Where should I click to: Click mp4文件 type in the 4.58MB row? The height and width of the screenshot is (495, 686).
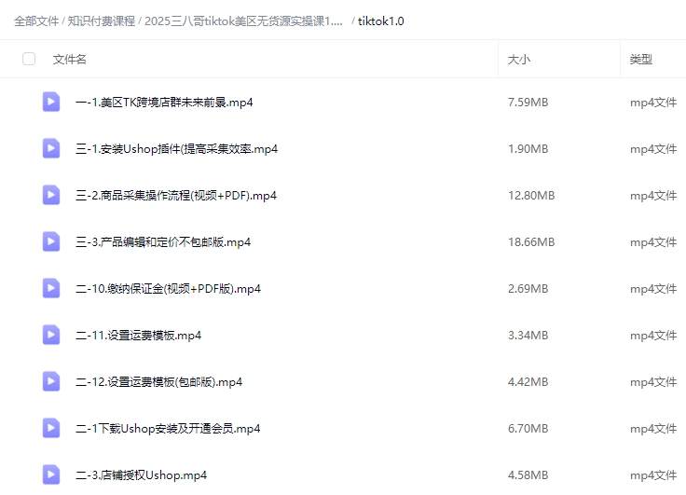tap(653, 475)
